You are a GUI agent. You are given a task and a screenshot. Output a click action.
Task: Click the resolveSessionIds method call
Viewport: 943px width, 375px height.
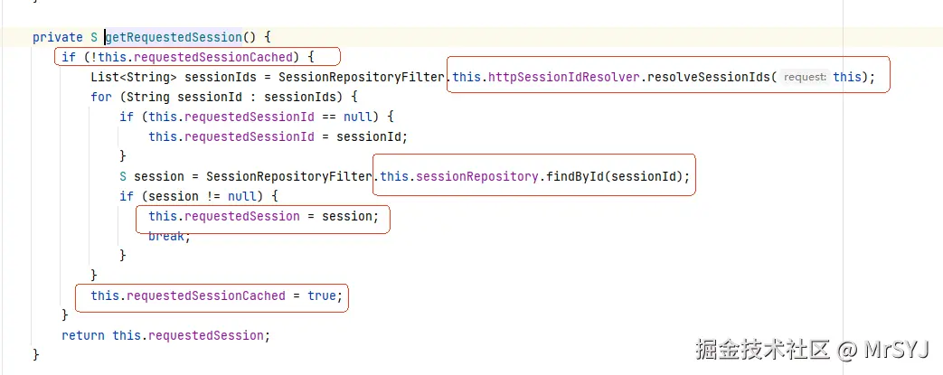[x=709, y=77]
